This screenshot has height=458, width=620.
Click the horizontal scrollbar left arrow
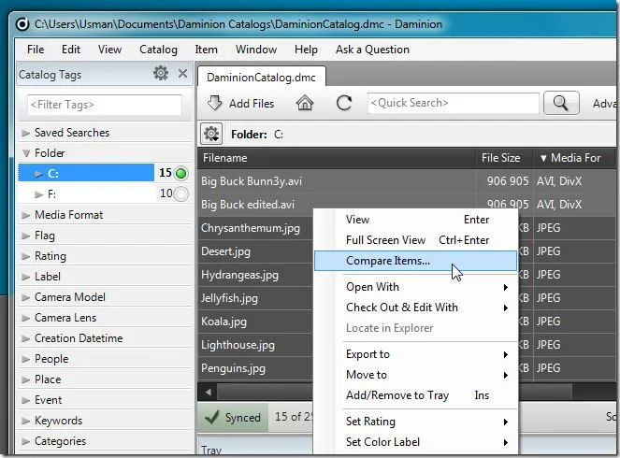(x=208, y=392)
